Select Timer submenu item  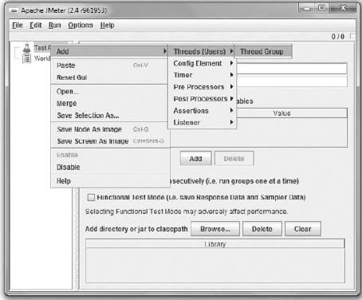202,75
